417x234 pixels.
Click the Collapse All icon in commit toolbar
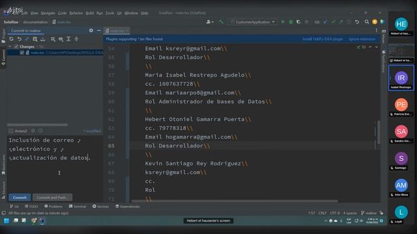point(76,39)
